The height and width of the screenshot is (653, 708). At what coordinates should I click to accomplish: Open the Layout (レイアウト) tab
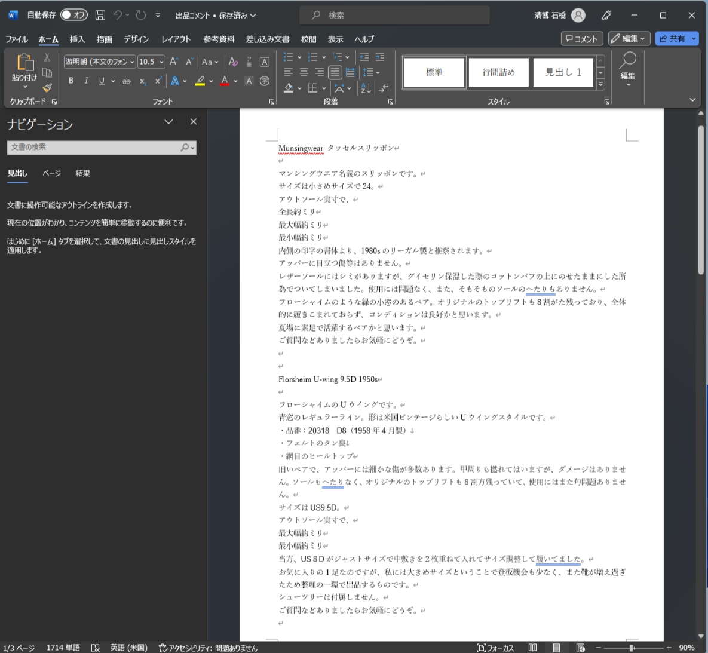pyautogui.click(x=176, y=39)
